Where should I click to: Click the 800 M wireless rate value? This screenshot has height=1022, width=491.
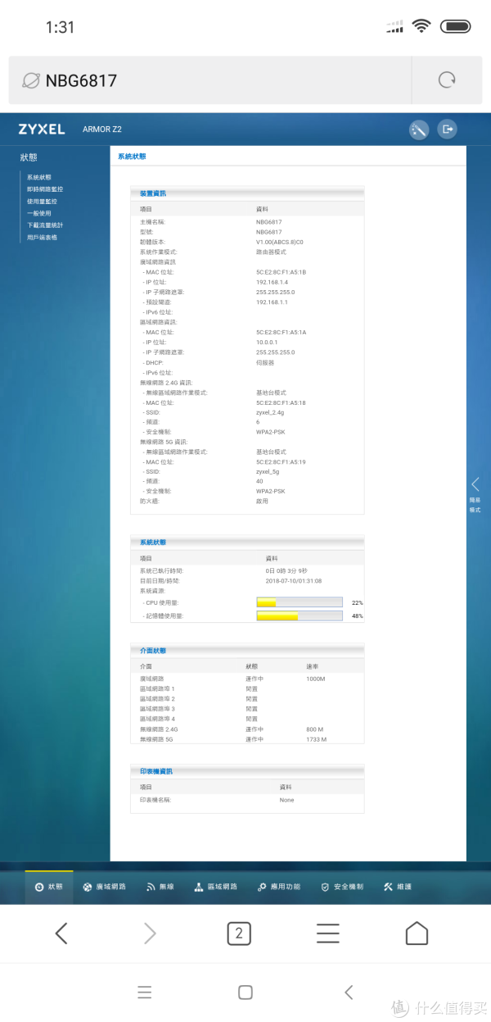click(x=315, y=729)
